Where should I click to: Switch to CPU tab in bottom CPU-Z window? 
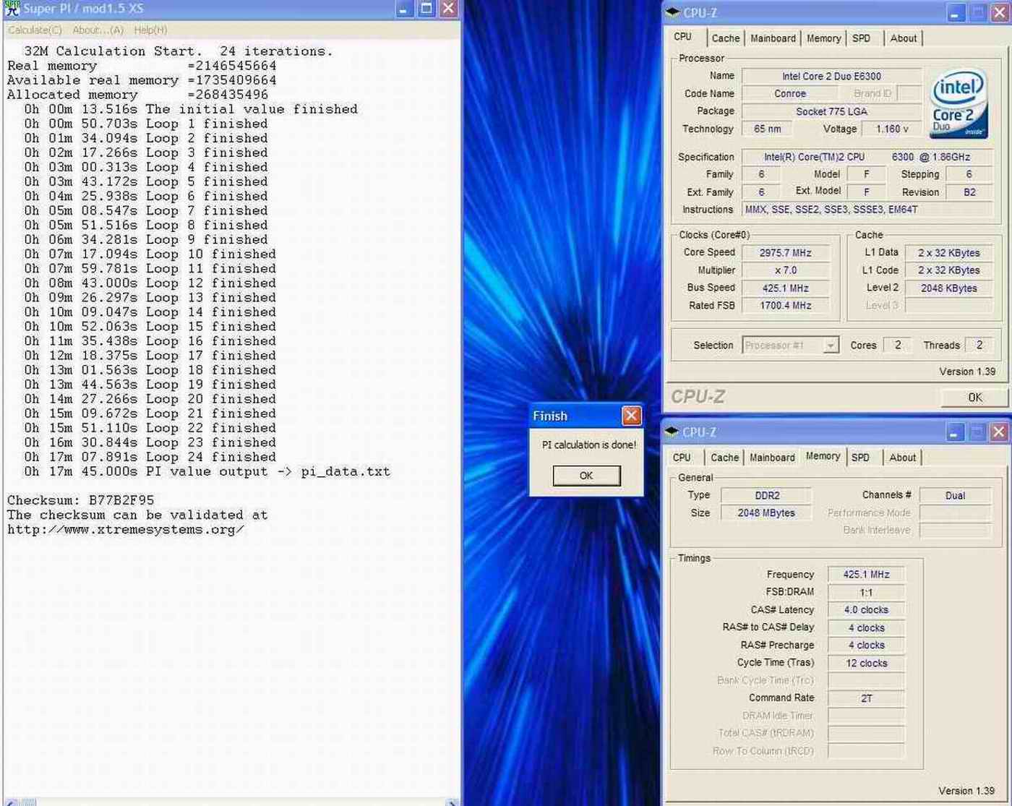682,458
